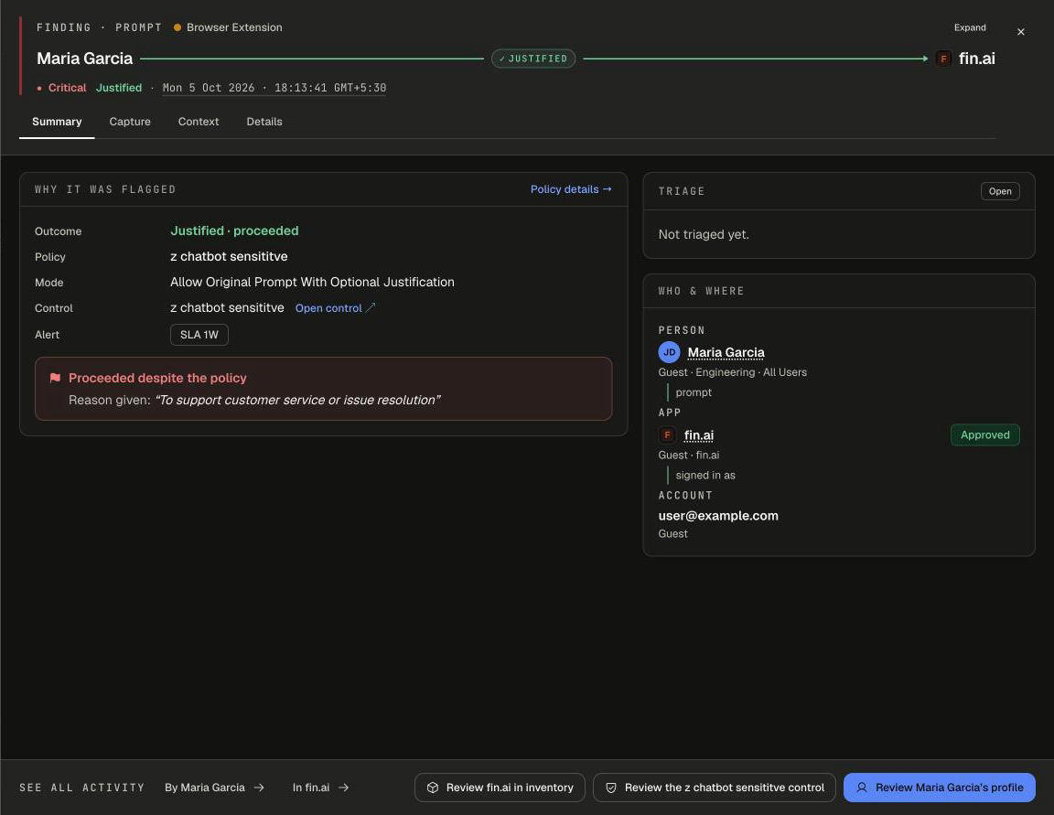
Task: Expand the finding panel
Action: [970, 27]
